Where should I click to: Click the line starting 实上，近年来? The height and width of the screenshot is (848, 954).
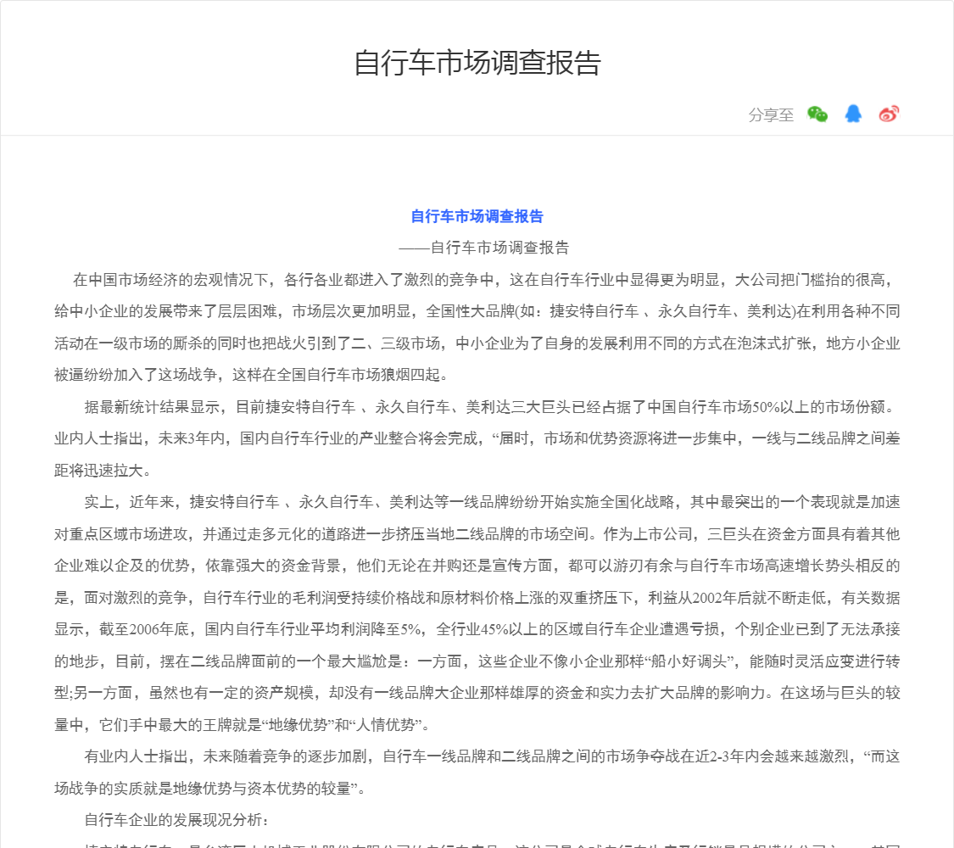point(492,502)
